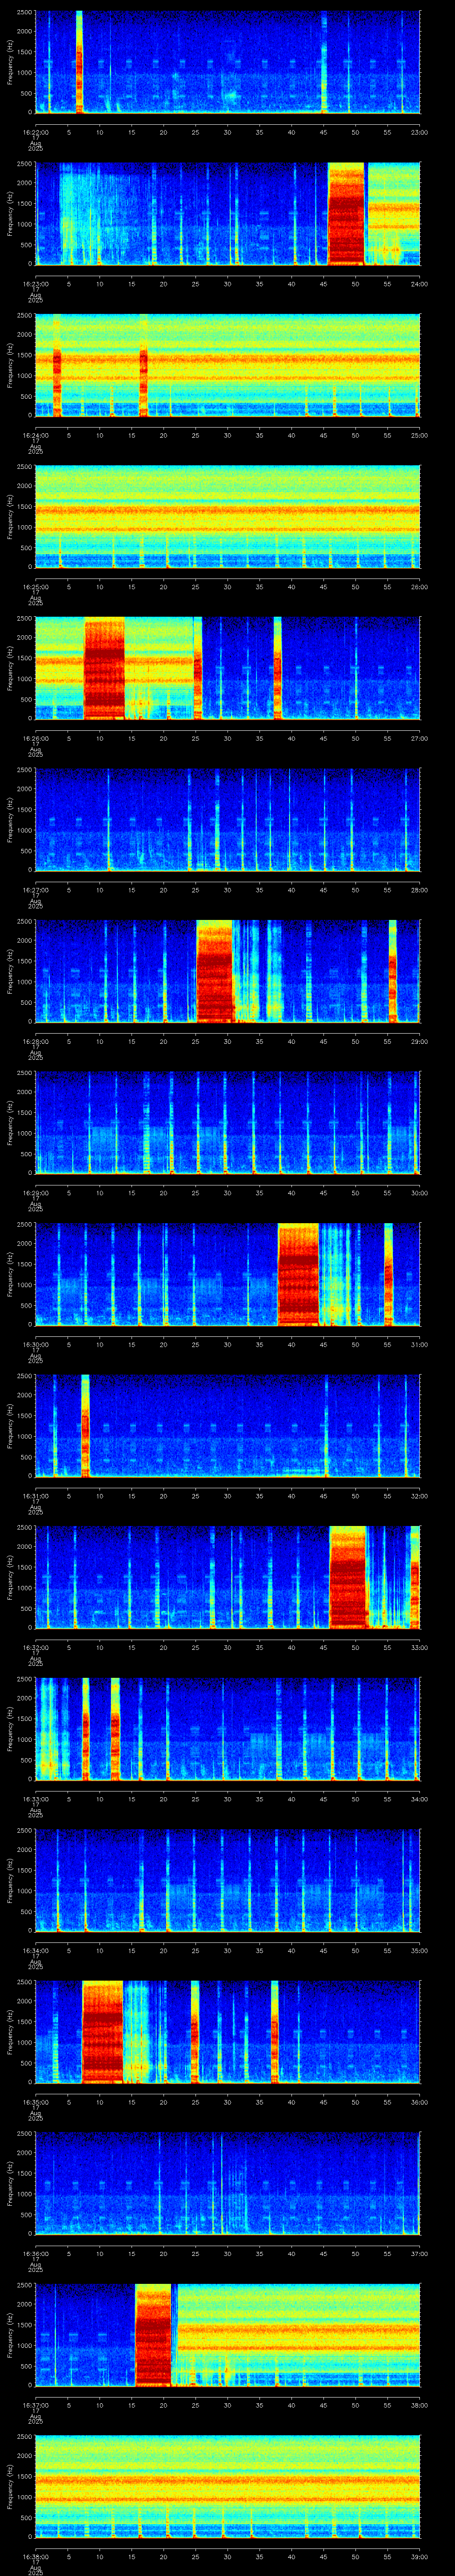Image resolution: width=455 pixels, height=2576 pixels.
Task: Click the 30:00 end-of-axis label
Action: [419, 1193]
